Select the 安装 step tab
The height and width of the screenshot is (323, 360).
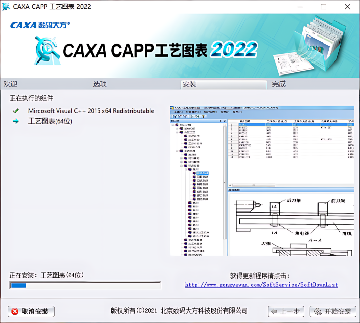tap(224, 84)
